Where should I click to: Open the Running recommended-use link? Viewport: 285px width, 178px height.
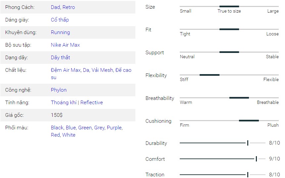coord(60,32)
